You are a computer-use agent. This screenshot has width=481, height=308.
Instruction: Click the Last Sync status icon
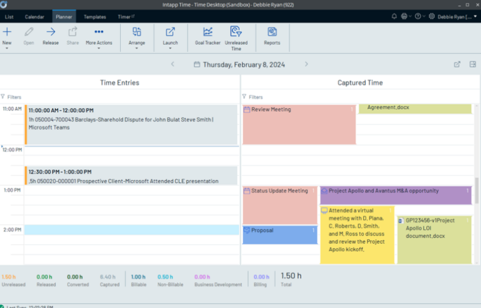click(x=2, y=306)
